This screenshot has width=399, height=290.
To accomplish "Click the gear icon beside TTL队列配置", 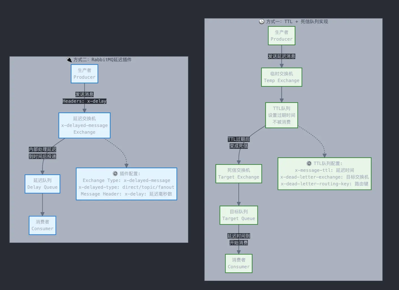I will 309,163.
